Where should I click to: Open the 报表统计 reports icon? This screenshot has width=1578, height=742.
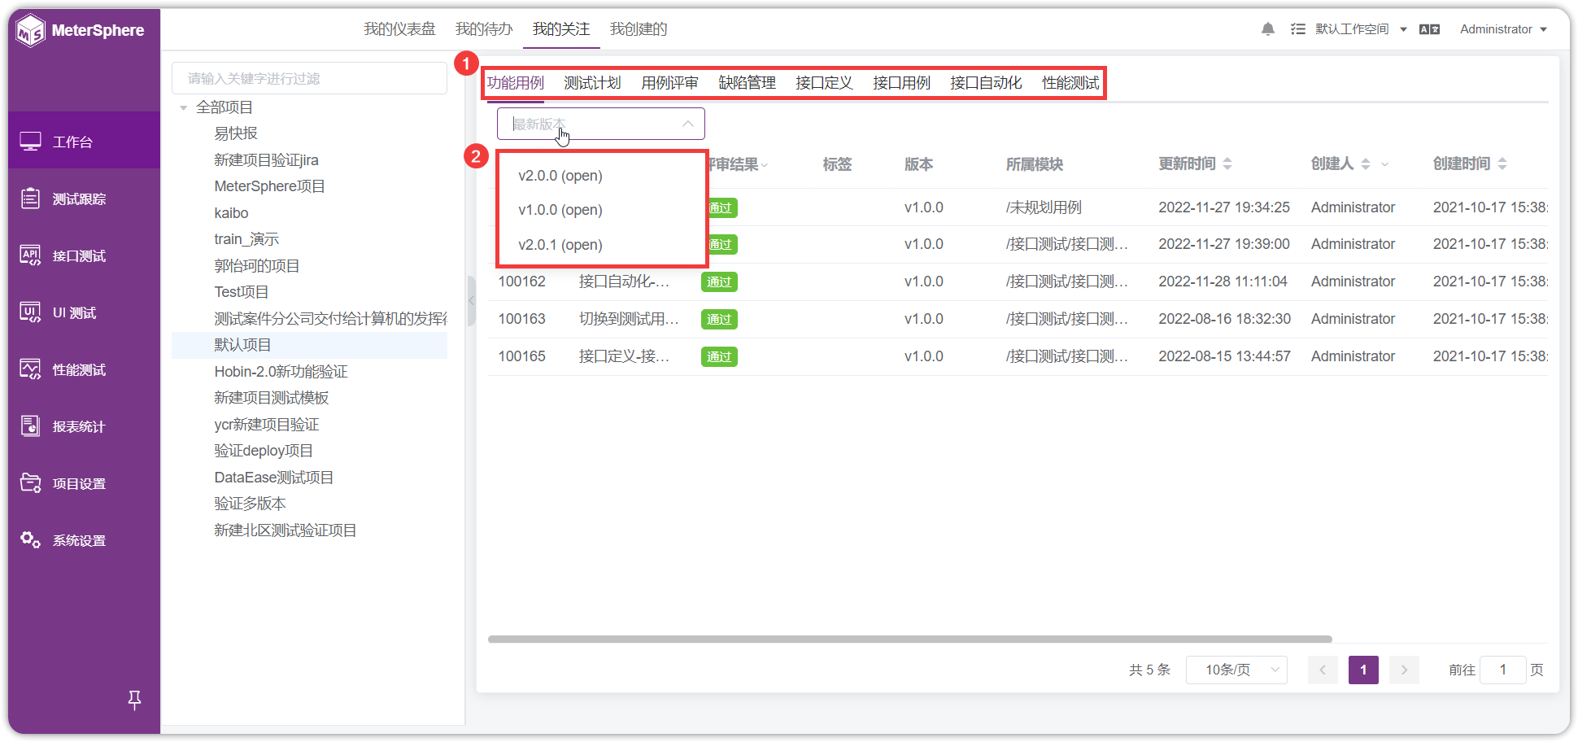click(78, 426)
